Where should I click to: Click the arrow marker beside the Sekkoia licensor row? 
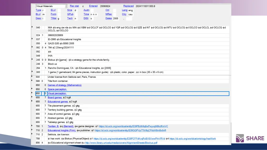[x=32, y=134]
